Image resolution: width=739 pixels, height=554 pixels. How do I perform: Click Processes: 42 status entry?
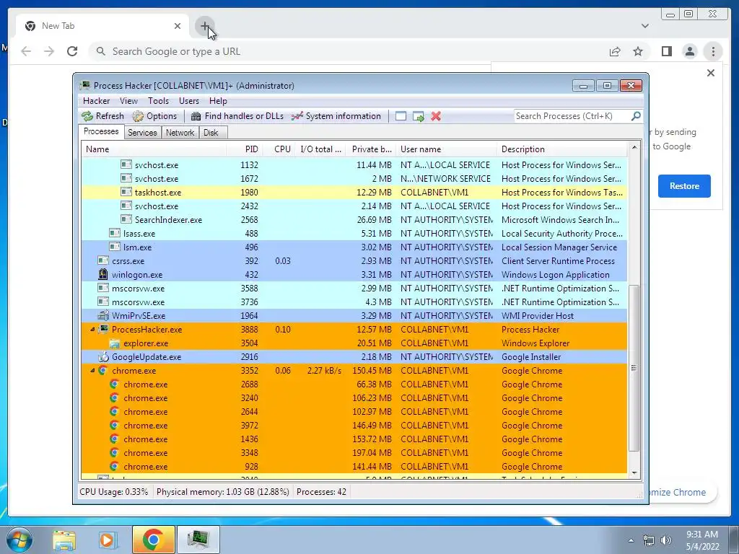click(321, 492)
